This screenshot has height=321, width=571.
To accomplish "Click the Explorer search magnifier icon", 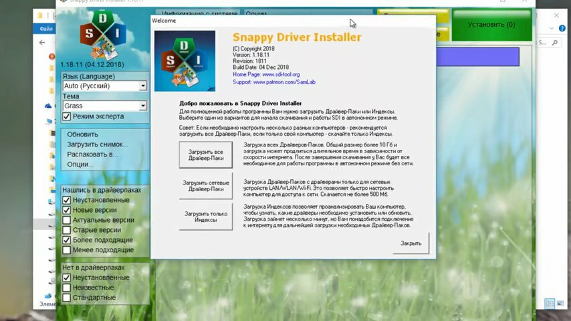I will 555,43.
